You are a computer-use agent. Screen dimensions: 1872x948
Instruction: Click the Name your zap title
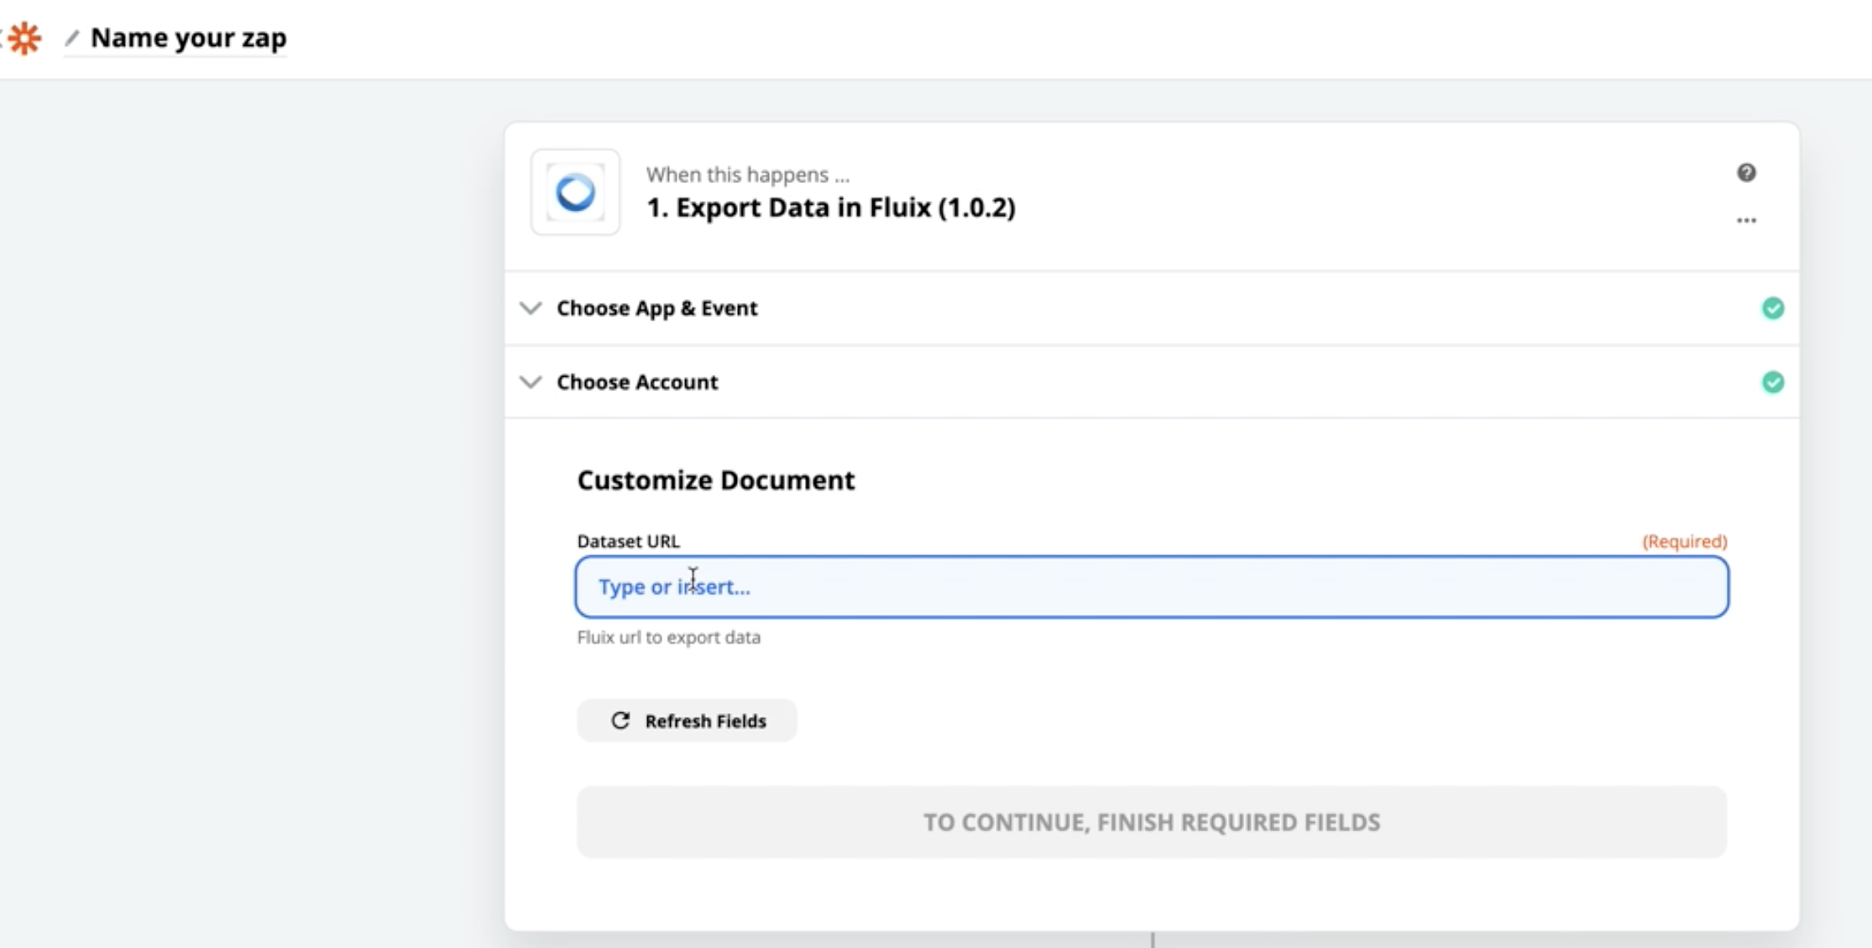[x=188, y=38]
